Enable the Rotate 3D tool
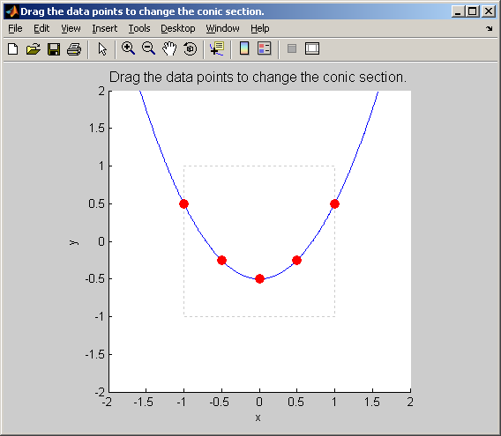This screenshot has width=501, height=436. (191, 48)
